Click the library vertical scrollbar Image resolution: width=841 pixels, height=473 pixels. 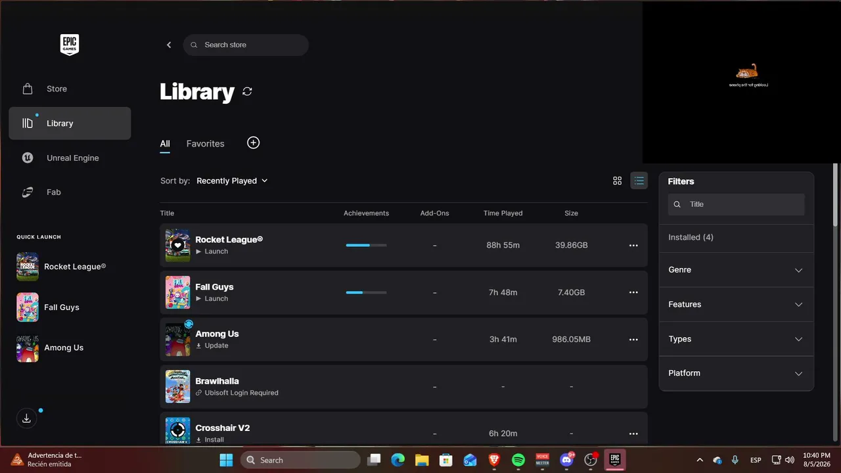[836, 195]
